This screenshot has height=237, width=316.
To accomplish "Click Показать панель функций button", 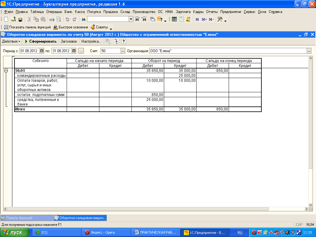I will [x=27, y=27].
